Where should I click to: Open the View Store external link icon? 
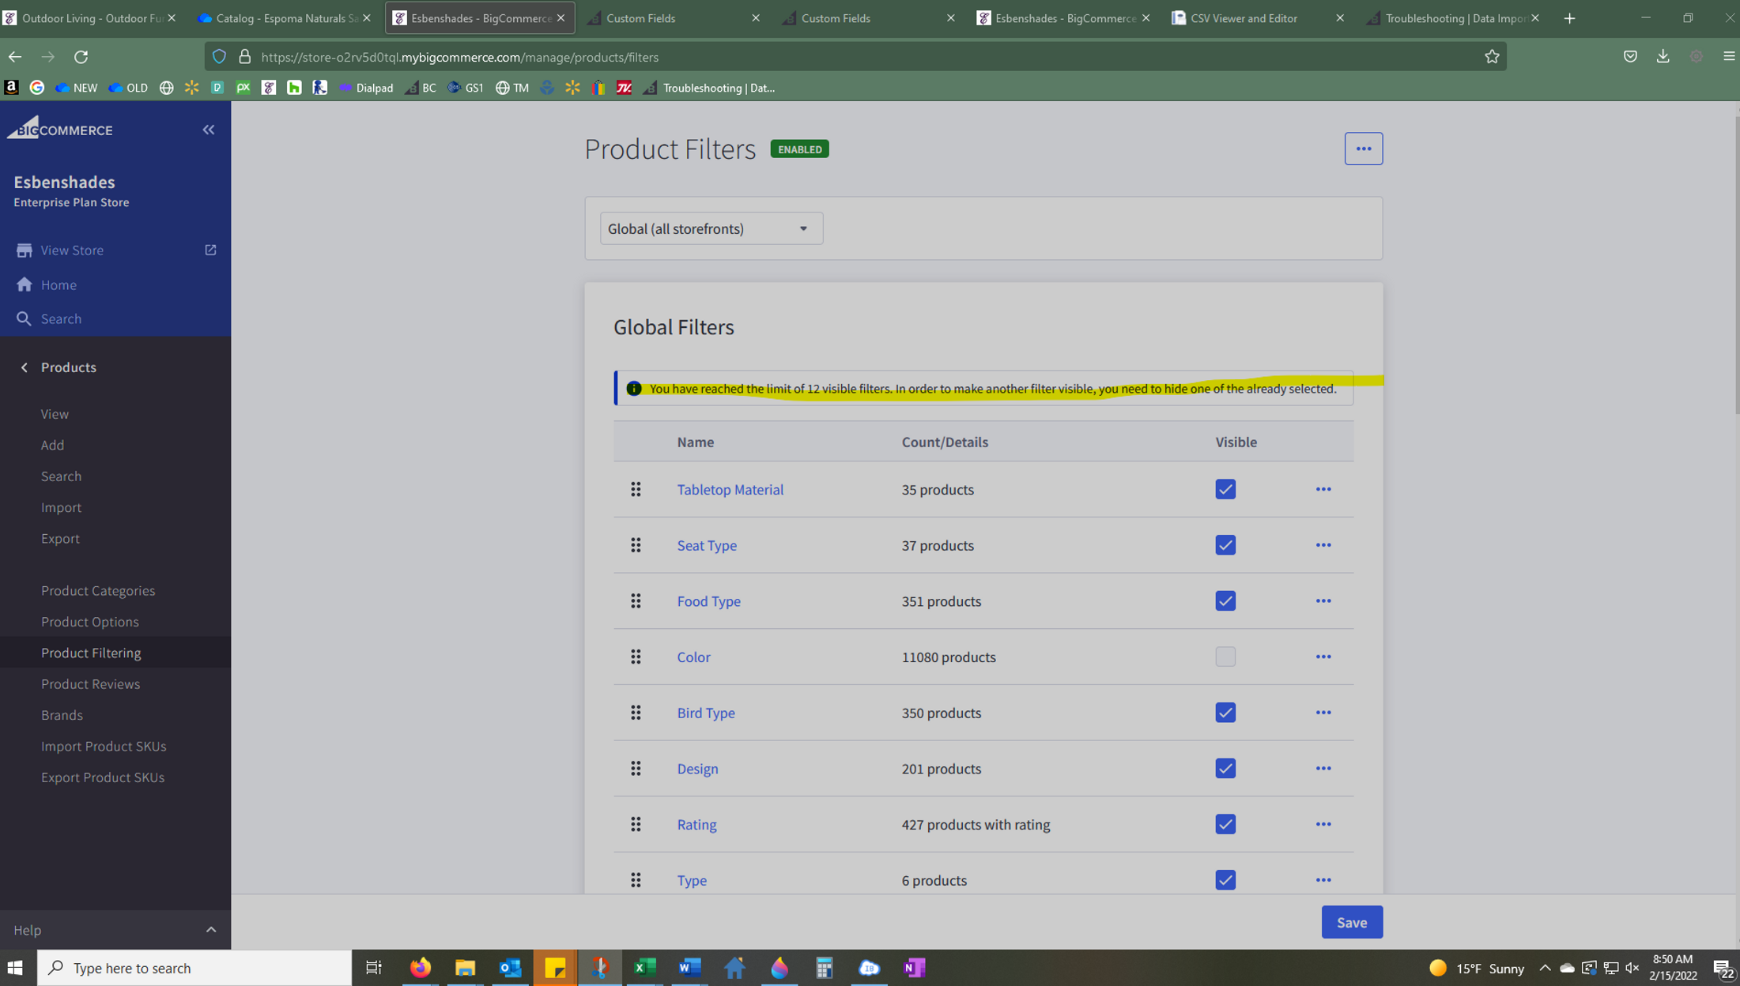(210, 250)
